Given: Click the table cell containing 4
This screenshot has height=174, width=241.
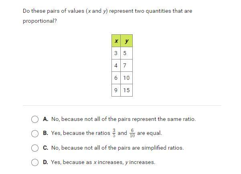Looking at the screenshot, I should coord(116,65).
